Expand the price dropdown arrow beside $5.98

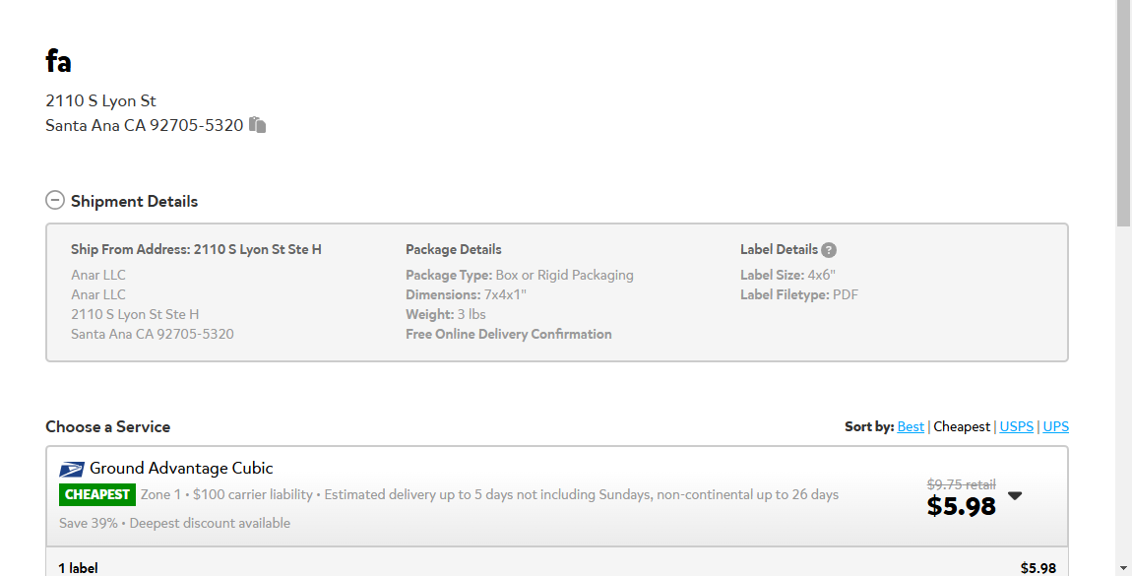1015,496
